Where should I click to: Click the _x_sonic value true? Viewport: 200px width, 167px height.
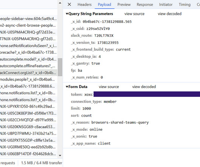pos(93,136)
